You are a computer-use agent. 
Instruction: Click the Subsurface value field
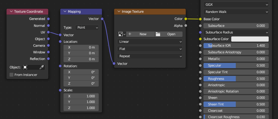[x=236, y=26]
